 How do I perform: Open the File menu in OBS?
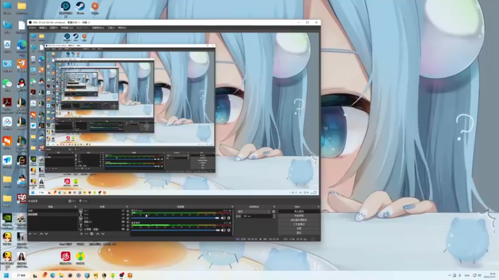click(32, 27)
